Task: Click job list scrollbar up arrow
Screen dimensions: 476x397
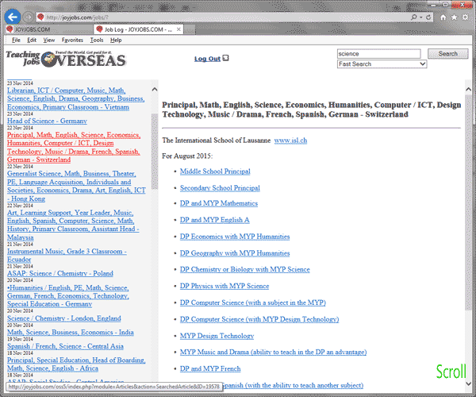Action: pos(155,89)
